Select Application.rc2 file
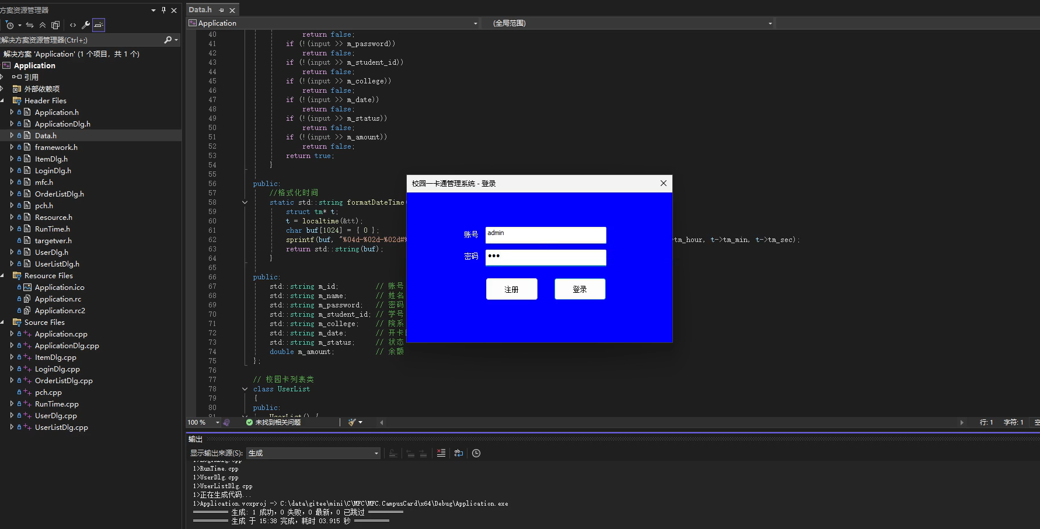The image size is (1040, 529). [x=60, y=310]
